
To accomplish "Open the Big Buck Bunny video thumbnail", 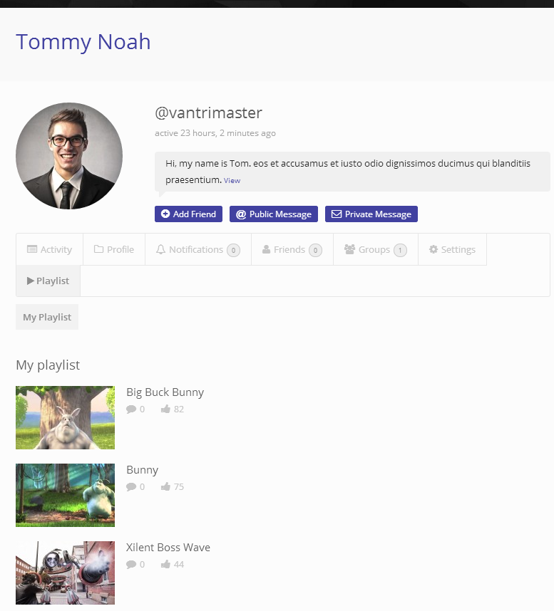I will [65, 417].
